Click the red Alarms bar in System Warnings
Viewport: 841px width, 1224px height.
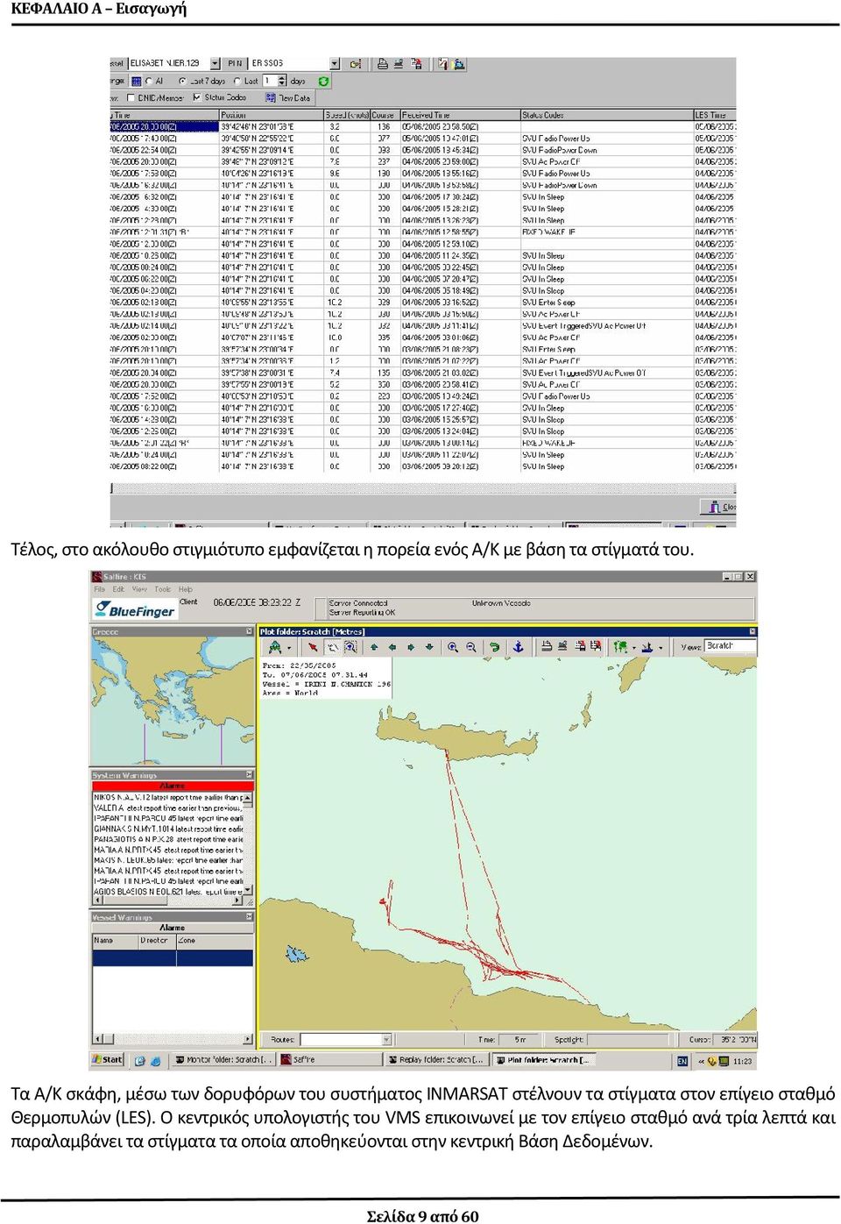pyautogui.click(x=173, y=786)
